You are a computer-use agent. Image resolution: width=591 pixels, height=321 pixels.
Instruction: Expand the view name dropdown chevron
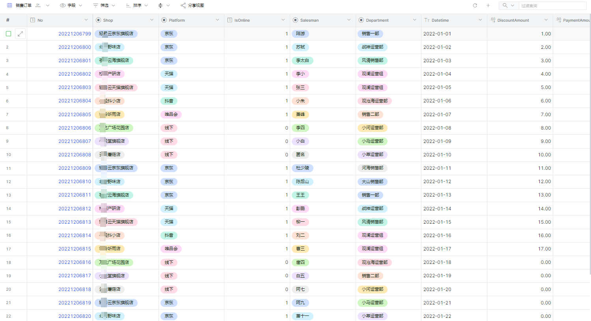[48, 6]
